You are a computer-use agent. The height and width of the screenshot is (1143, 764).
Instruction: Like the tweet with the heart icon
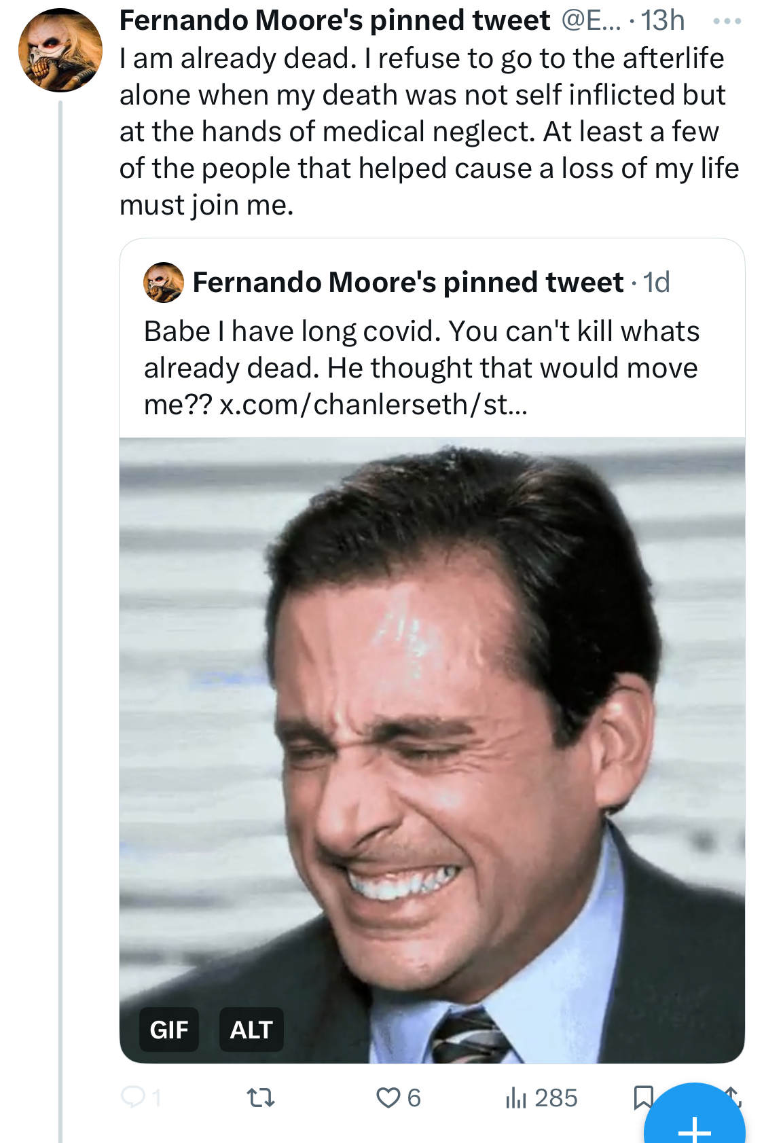(388, 1097)
